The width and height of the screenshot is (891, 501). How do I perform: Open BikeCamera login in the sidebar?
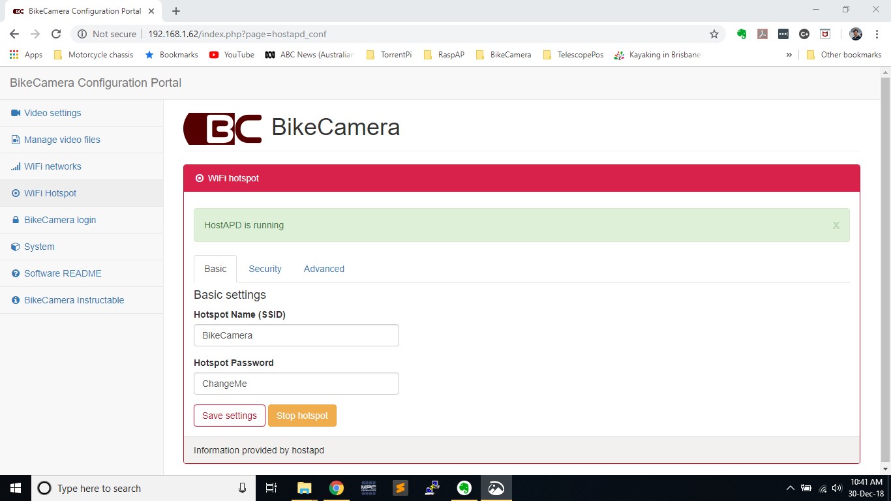pos(82,220)
